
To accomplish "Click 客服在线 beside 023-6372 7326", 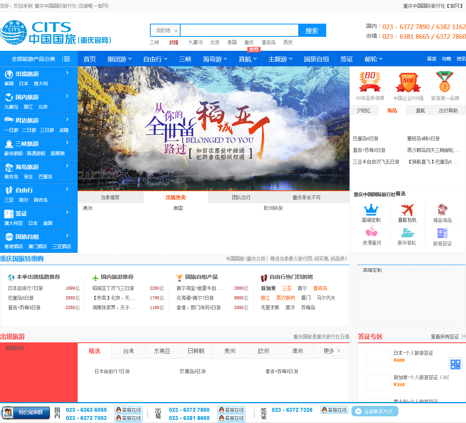I will click(334, 410).
